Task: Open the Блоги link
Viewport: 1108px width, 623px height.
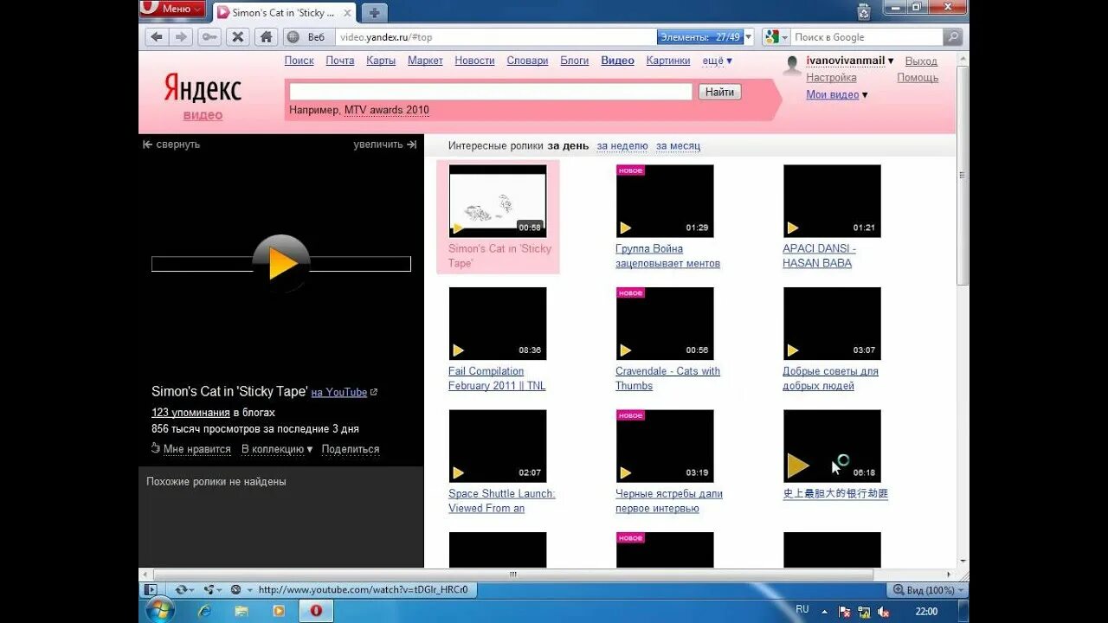Action: point(575,61)
